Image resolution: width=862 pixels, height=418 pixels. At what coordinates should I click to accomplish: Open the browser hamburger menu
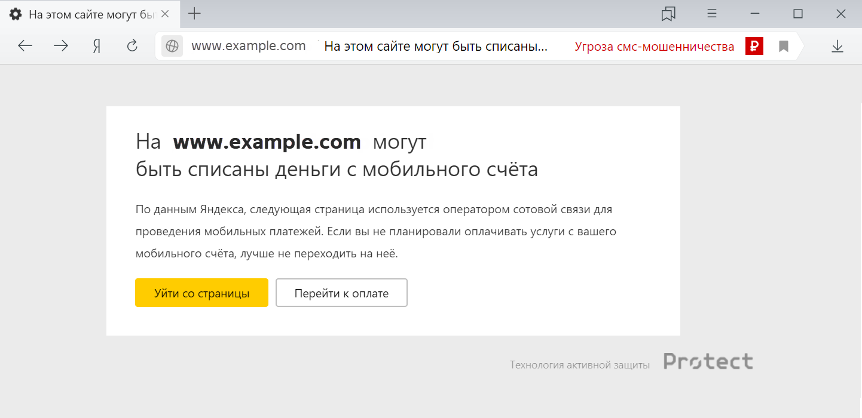coord(712,14)
